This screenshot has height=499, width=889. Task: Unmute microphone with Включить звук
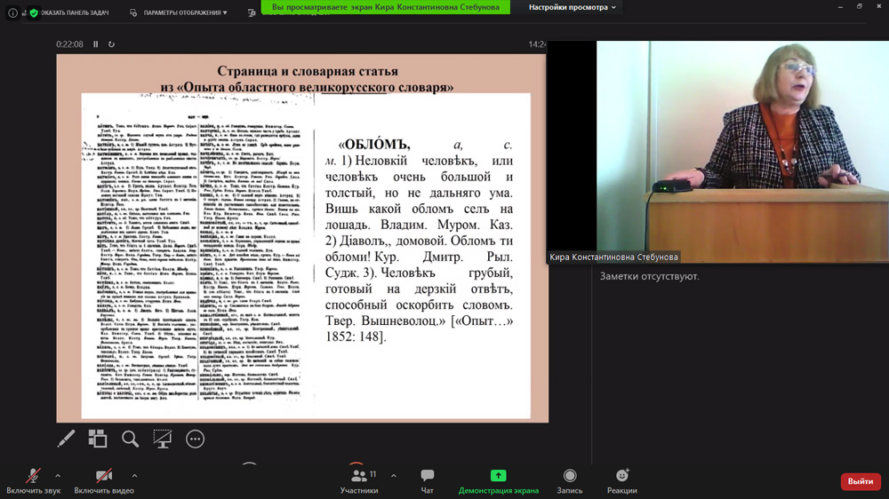click(x=32, y=481)
